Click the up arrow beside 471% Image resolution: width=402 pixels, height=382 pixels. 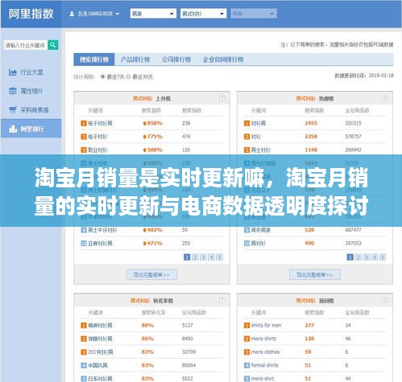144,244
